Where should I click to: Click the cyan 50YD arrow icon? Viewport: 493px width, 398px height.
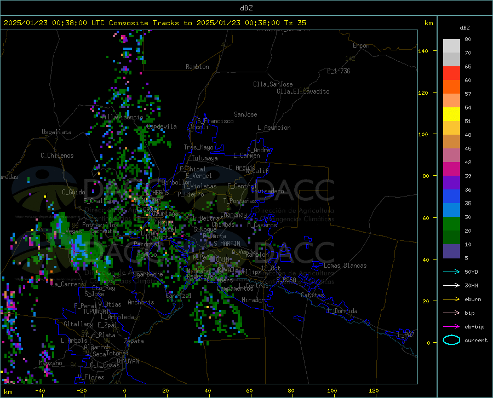pyautogui.click(x=451, y=272)
